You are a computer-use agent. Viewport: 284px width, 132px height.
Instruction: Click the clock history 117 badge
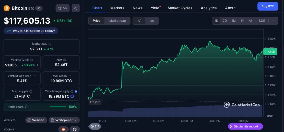coord(95,126)
